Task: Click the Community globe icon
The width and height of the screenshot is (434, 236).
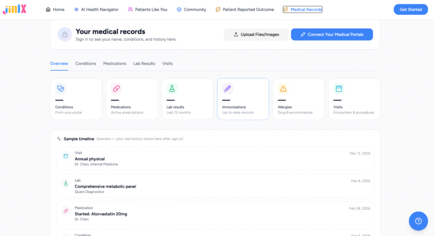Action: coord(179,10)
